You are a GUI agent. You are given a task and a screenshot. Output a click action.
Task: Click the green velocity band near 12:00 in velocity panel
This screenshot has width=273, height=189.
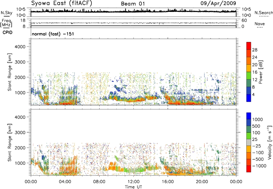click(x=133, y=170)
